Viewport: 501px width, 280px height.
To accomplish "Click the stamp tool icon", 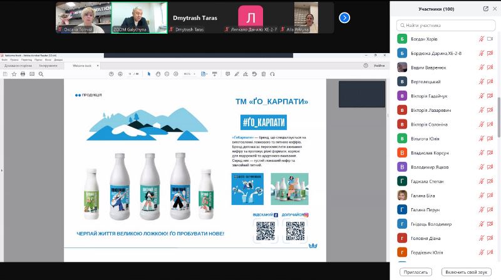I will click(x=254, y=74).
